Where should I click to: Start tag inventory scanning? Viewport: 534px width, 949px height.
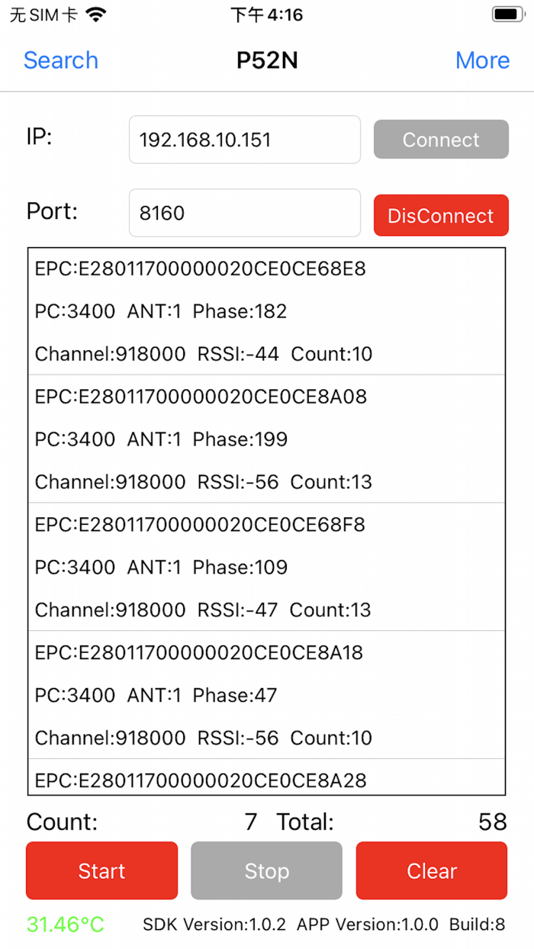(x=101, y=870)
